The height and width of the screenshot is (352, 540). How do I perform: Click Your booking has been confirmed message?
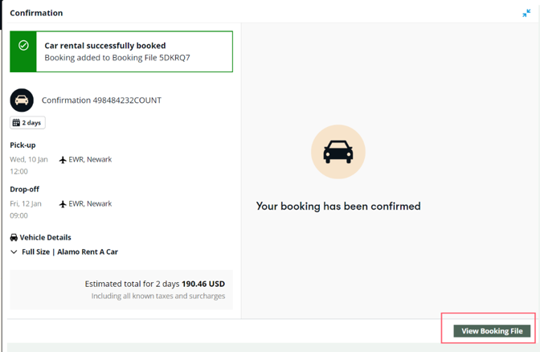(338, 206)
